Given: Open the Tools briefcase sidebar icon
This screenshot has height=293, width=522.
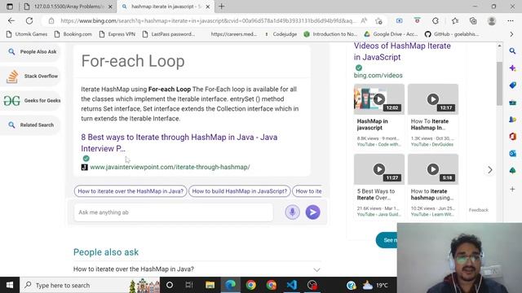Looking at the screenshot, I should coord(512,103).
